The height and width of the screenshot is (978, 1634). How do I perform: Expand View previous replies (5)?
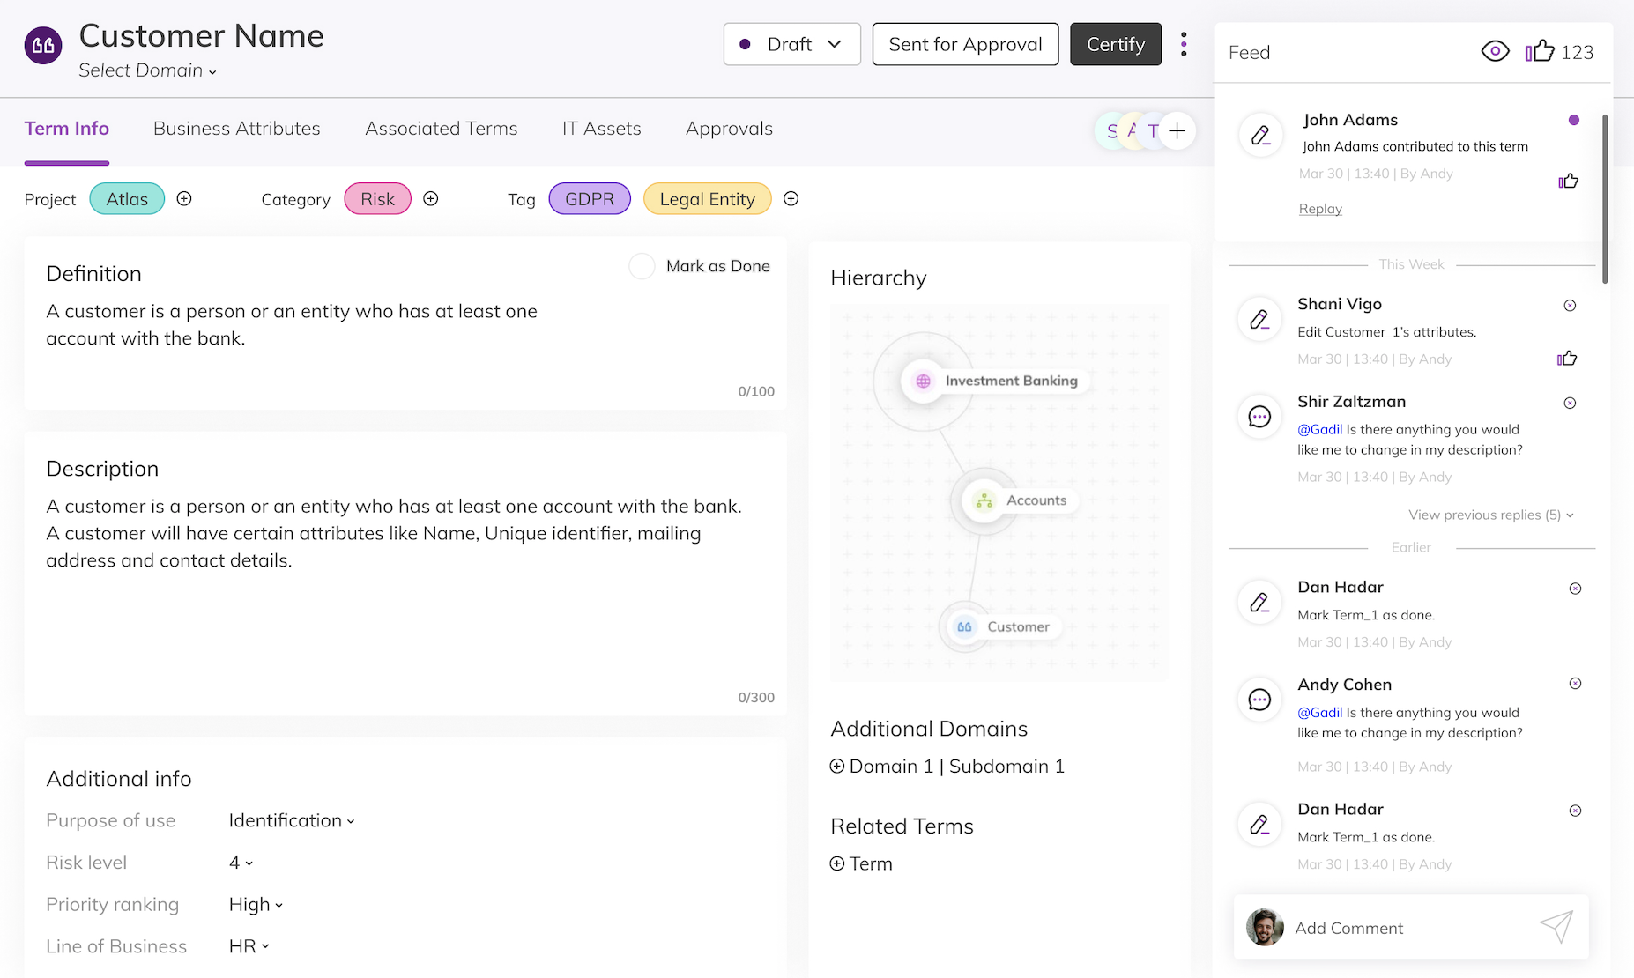(1490, 515)
